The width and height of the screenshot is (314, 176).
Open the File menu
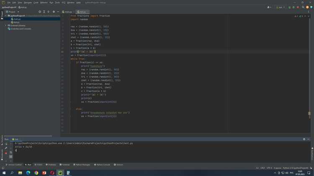click(x=9, y=3)
